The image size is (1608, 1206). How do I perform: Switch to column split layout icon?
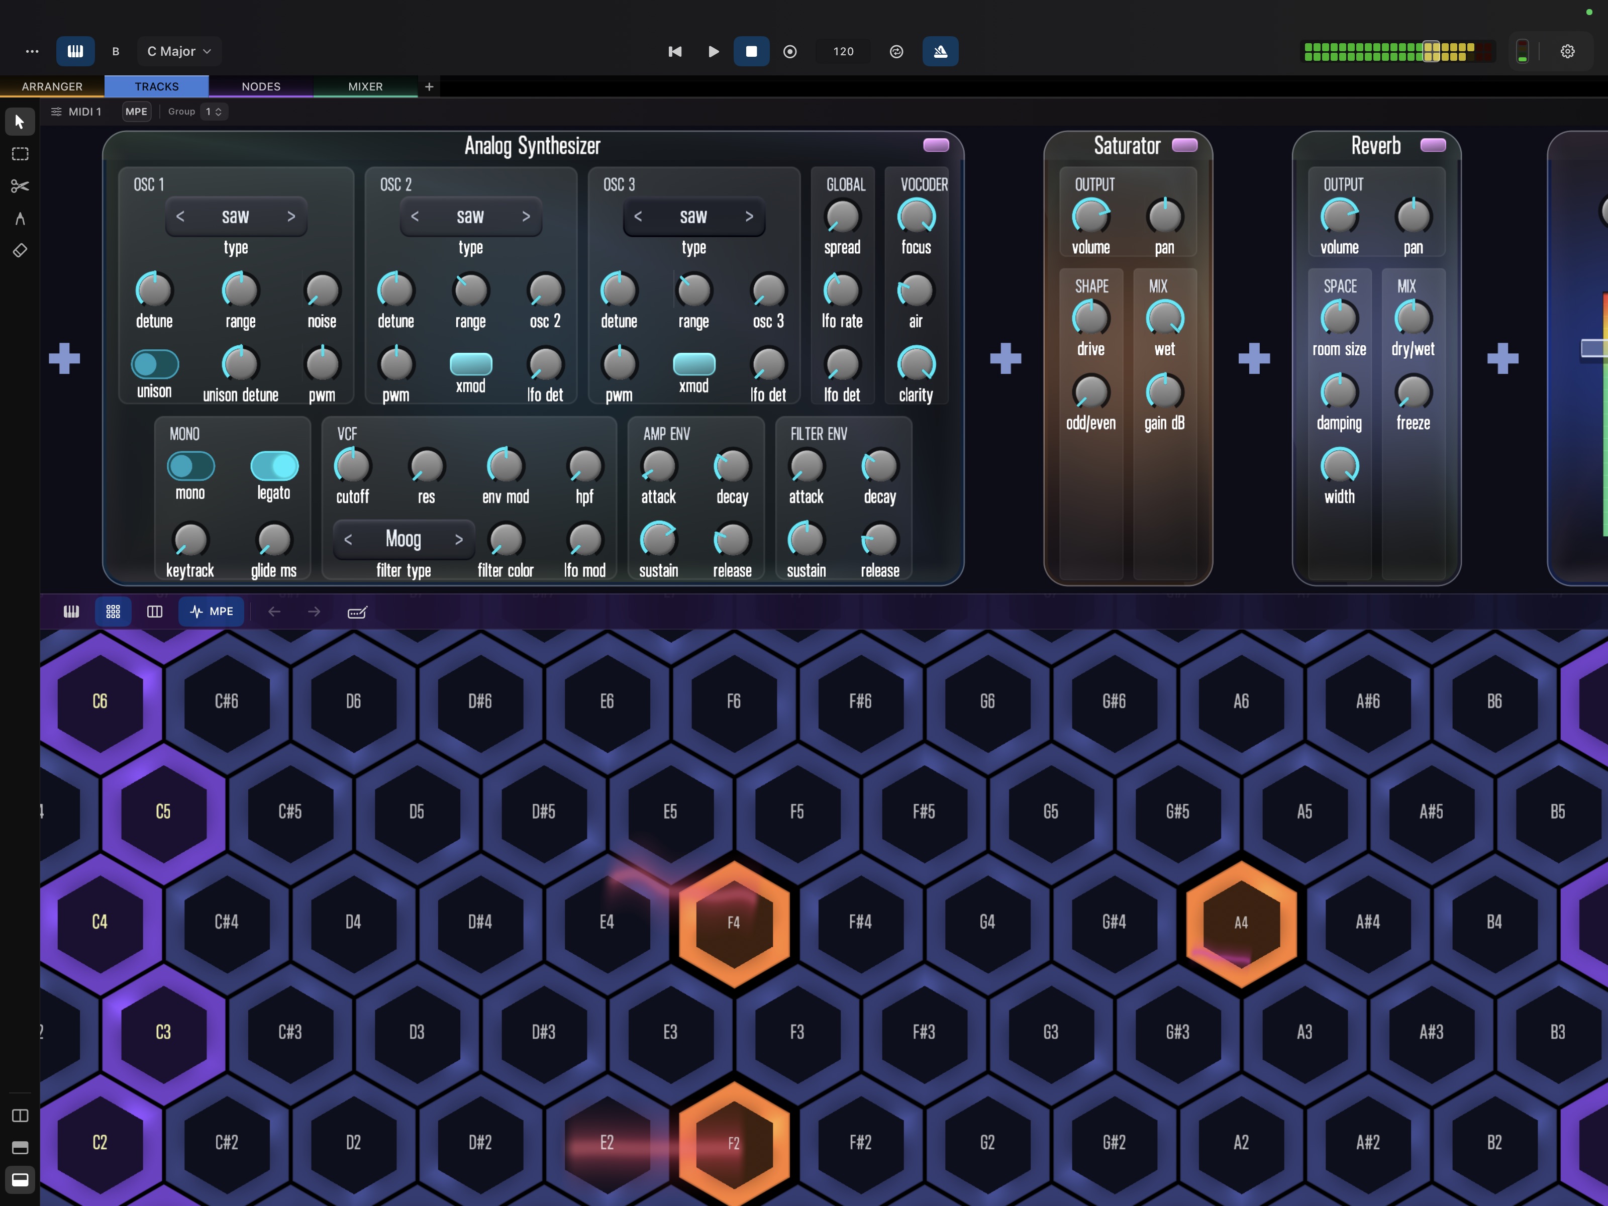(155, 612)
